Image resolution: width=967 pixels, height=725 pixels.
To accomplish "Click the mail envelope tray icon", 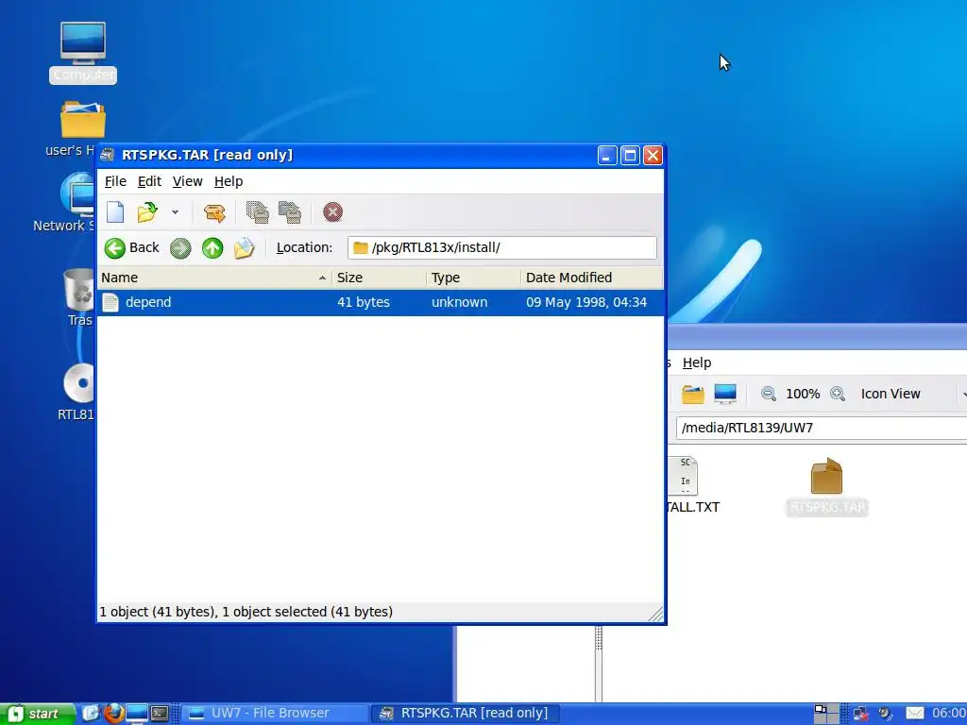I will [x=915, y=714].
